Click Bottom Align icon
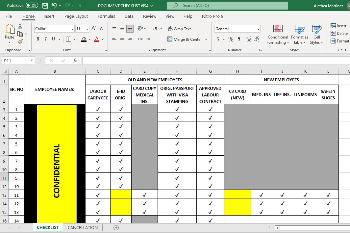350x233 pixels. [130, 28]
